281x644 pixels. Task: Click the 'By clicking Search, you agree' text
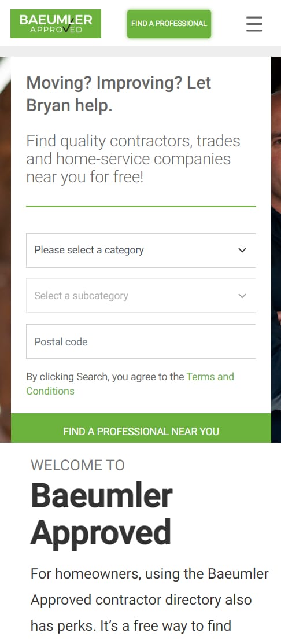105,377
